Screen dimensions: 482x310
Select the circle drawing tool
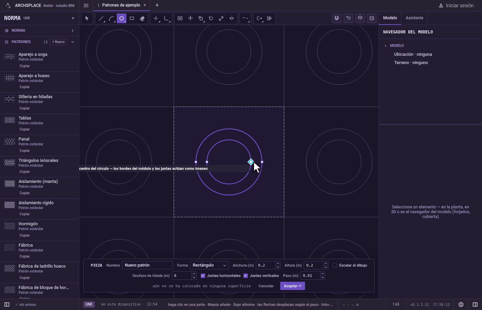click(x=122, y=18)
